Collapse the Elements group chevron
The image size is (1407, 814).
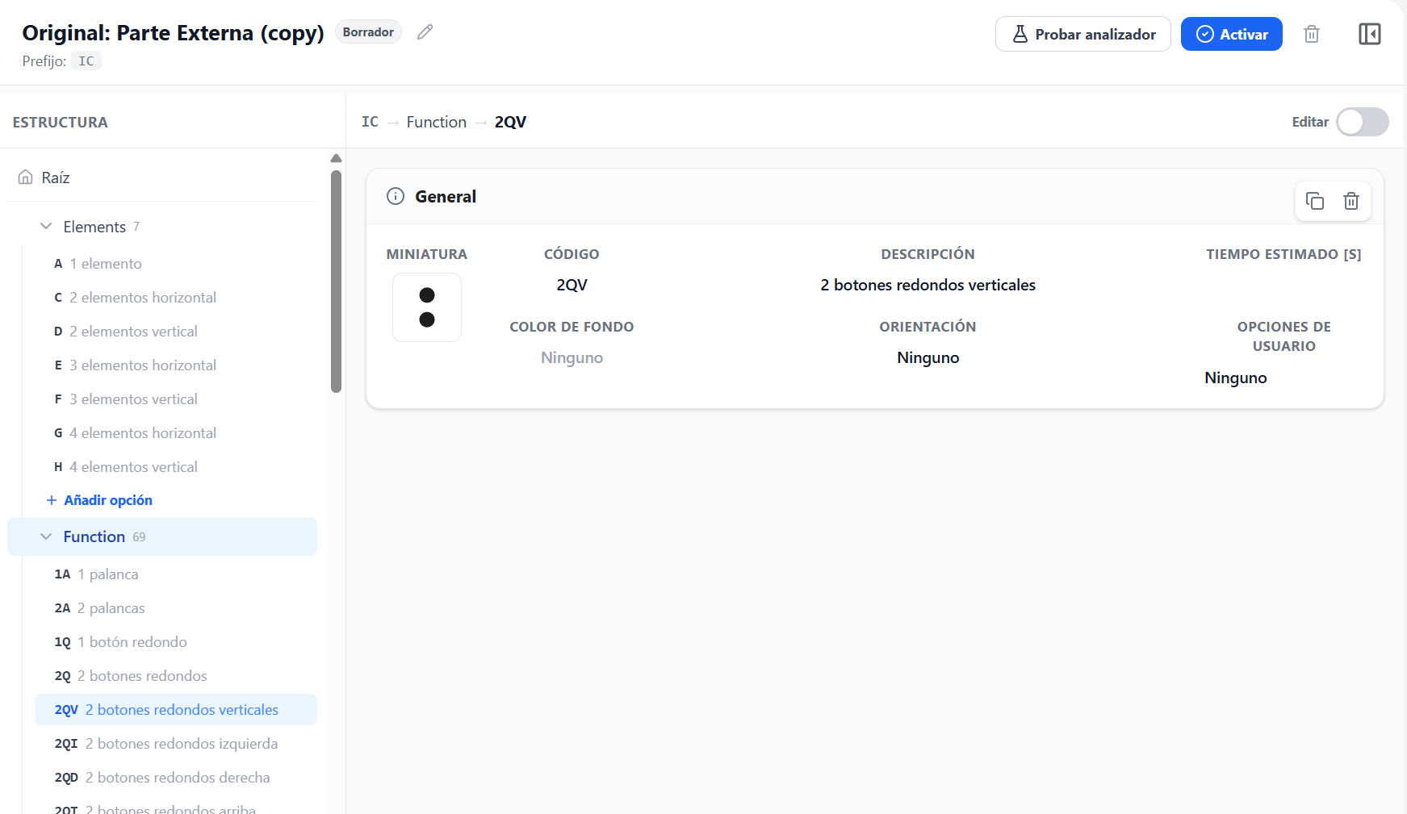coord(46,227)
